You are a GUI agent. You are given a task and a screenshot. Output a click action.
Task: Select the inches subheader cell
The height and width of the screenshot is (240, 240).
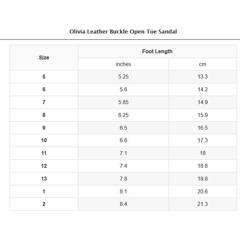[123, 64]
